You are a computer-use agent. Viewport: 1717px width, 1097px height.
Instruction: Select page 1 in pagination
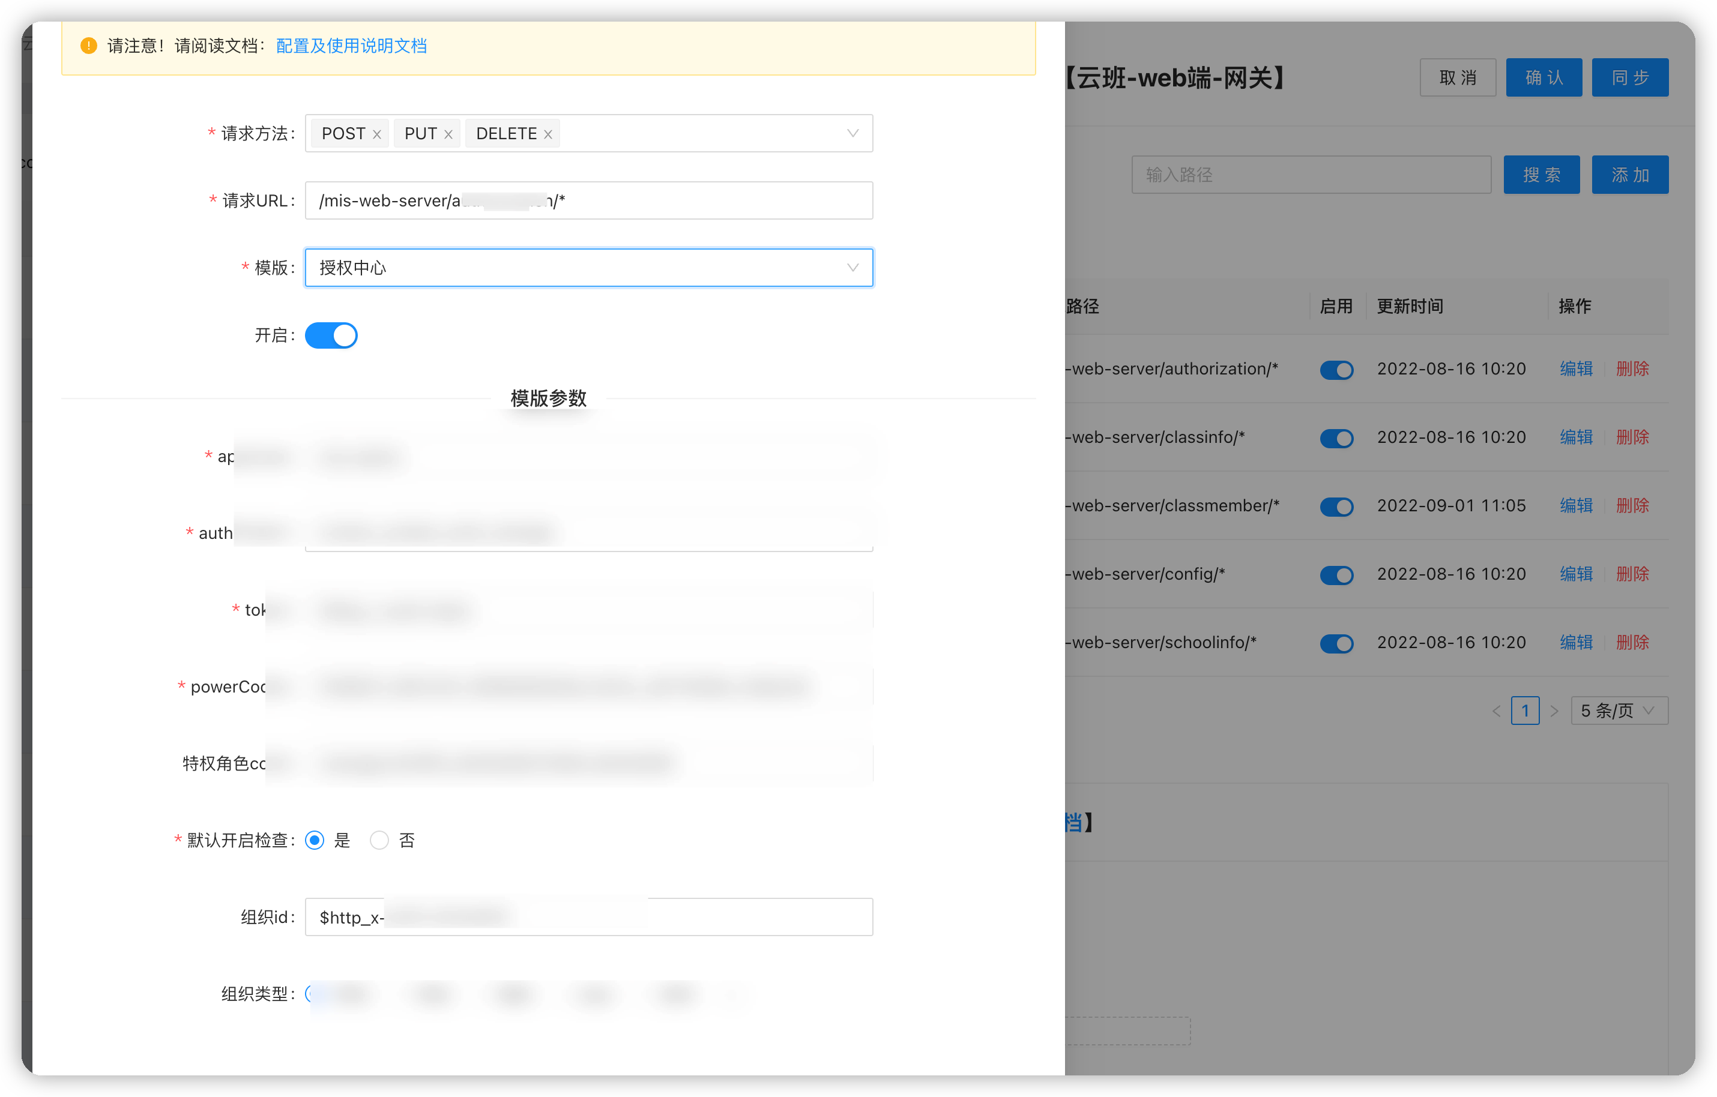pyautogui.click(x=1525, y=711)
